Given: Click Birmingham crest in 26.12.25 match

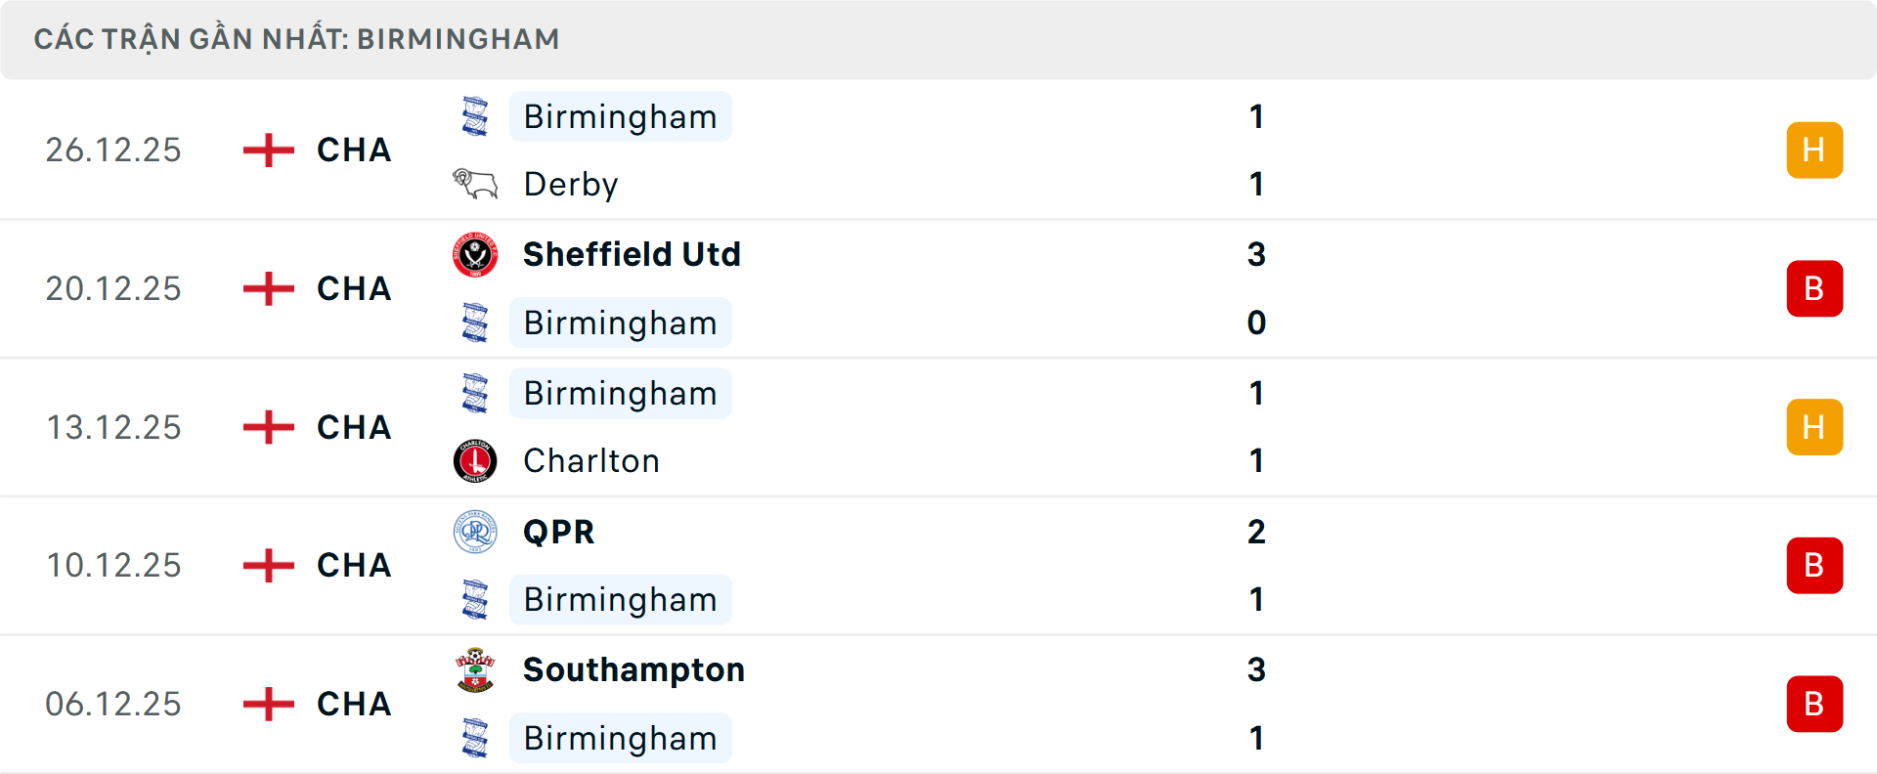Looking at the screenshot, I should coord(475,117).
